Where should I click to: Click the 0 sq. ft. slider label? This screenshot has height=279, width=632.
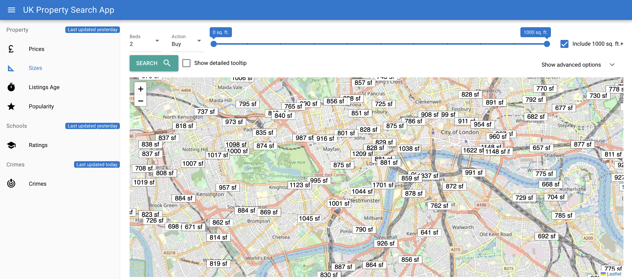click(221, 32)
